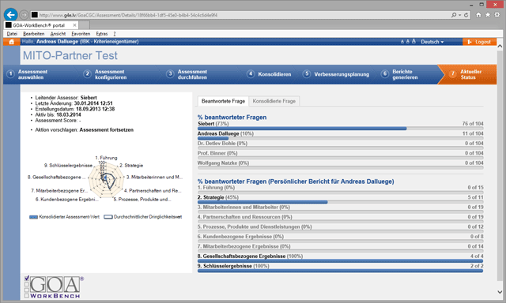Click 5. Prozesse, Produkte und Dienstleistungen row
Image resolution: width=506 pixels, height=303 pixels.
[x=341, y=228]
